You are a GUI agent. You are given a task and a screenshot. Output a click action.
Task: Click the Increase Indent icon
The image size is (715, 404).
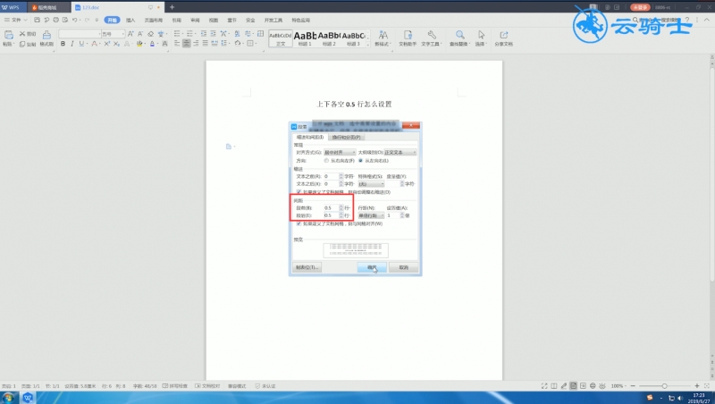[213, 34]
